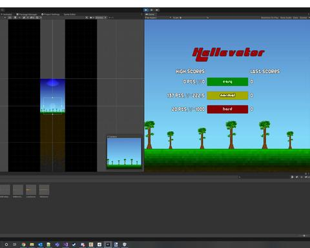Click the tools cross icon in Scene toolbar
Viewport: 310px width, 248px height.
[x=87, y=17]
